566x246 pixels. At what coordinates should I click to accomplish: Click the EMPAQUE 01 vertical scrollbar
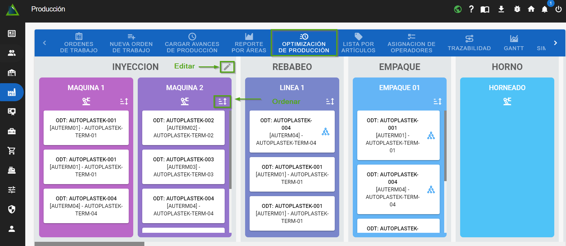445,146
